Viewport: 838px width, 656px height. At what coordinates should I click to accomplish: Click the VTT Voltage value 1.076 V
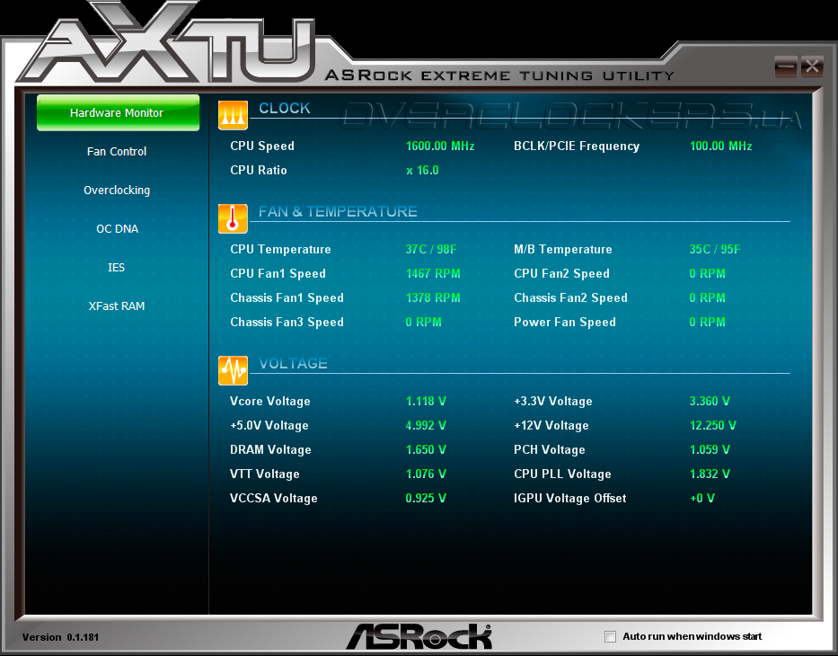(426, 474)
